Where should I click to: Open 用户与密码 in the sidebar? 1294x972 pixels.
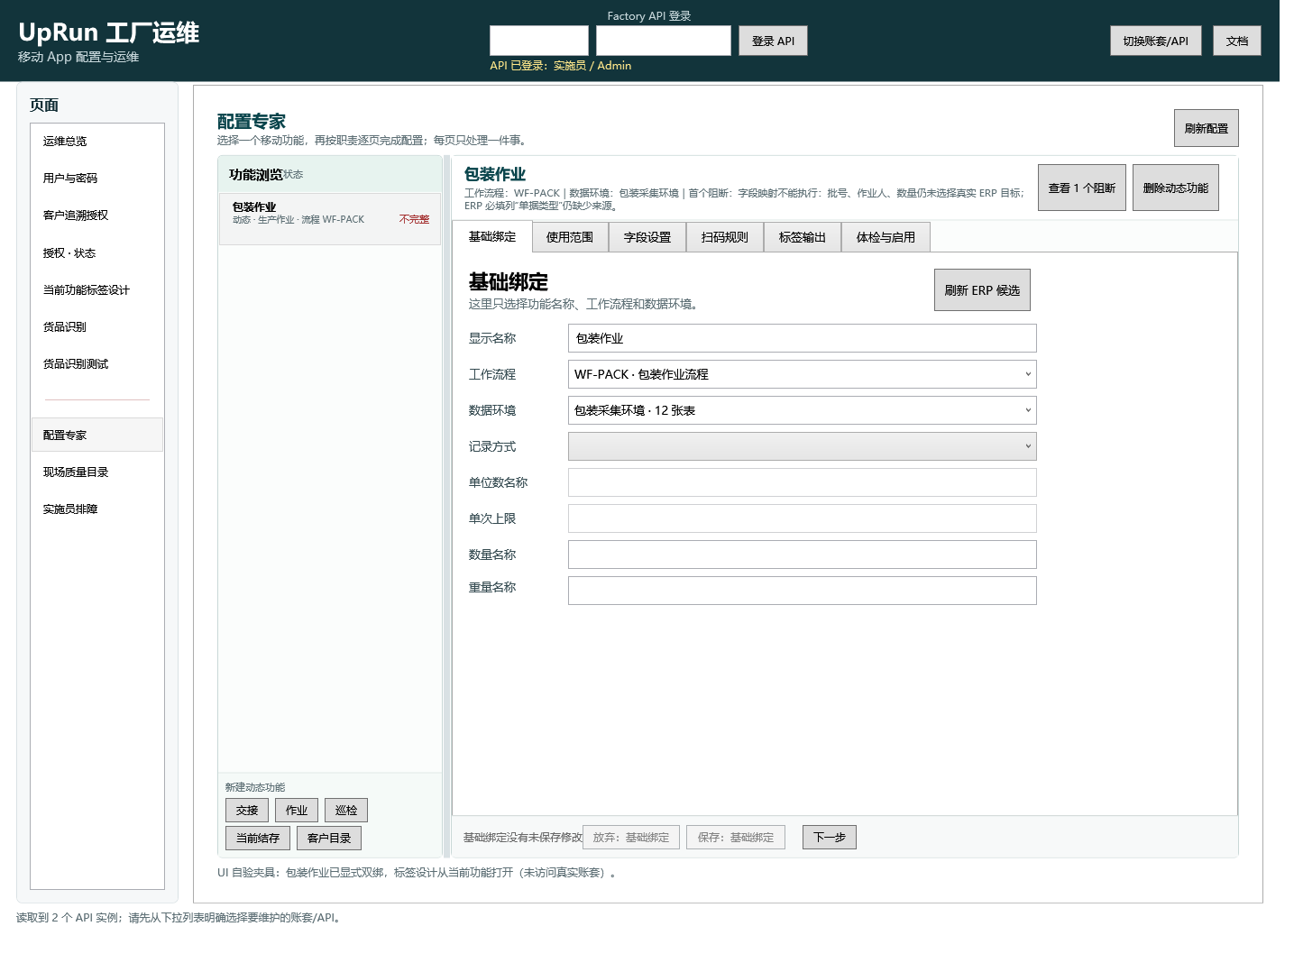pyautogui.click(x=97, y=179)
